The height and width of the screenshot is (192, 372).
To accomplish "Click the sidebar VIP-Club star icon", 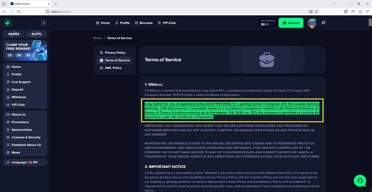I will coord(8,105).
